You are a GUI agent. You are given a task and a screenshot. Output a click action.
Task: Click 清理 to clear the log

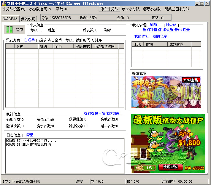29,135
